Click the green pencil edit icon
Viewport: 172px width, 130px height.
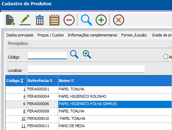click(x=25, y=20)
